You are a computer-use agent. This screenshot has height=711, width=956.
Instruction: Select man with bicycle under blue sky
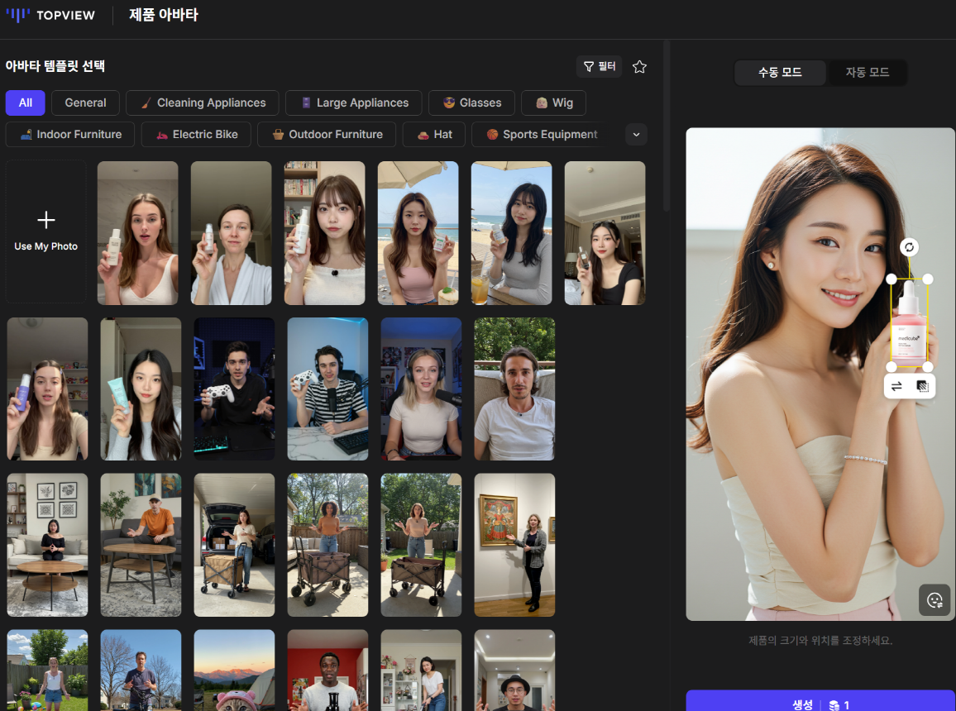click(x=141, y=670)
